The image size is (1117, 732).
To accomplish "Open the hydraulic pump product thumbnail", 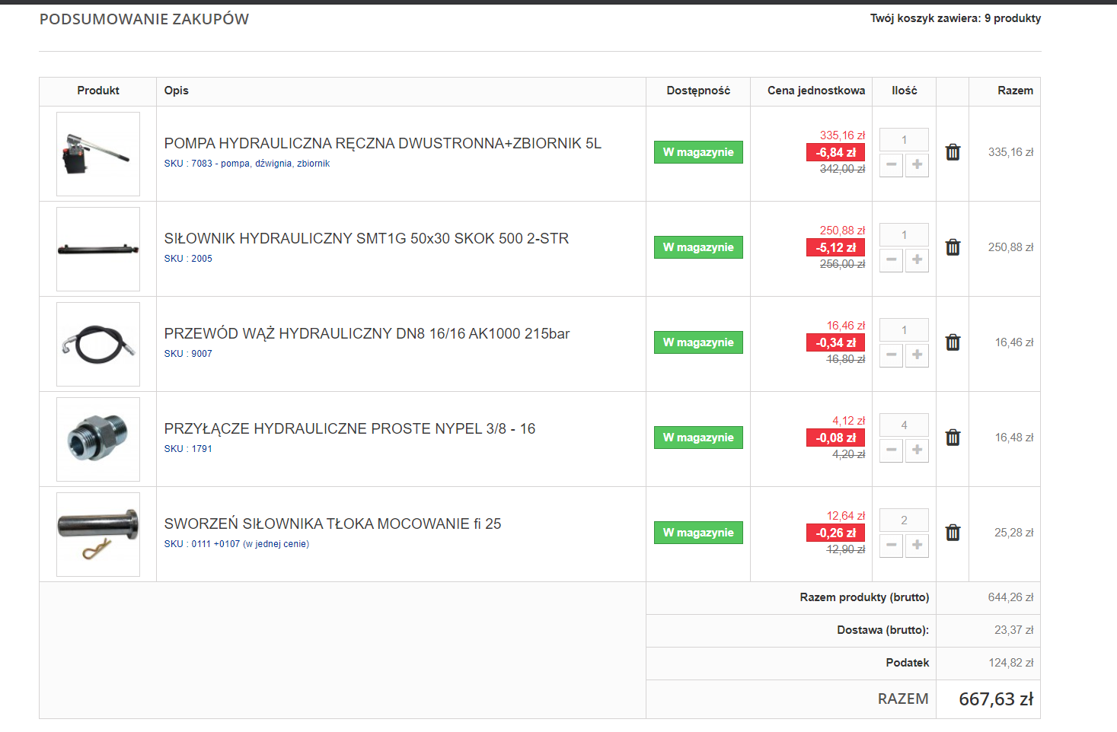I will point(98,154).
